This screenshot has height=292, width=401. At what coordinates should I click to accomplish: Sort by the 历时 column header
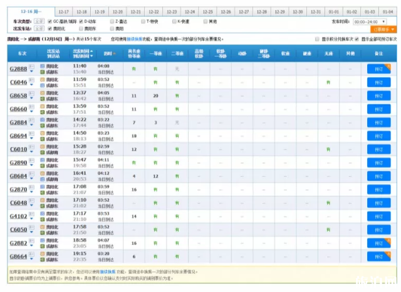110,54
